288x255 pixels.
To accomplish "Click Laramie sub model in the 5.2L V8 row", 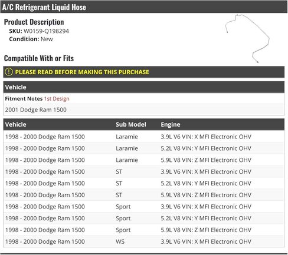I will pos(127,148).
